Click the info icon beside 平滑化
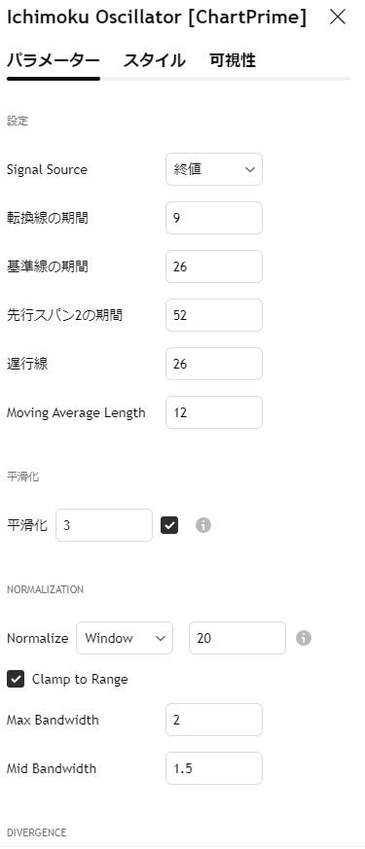The width and height of the screenshot is (365, 849). [203, 525]
